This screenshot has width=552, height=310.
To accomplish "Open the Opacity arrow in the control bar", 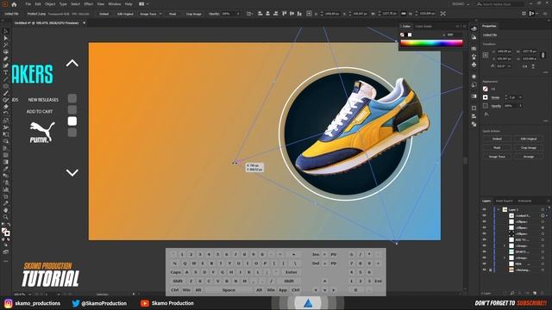I will (x=238, y=14).
